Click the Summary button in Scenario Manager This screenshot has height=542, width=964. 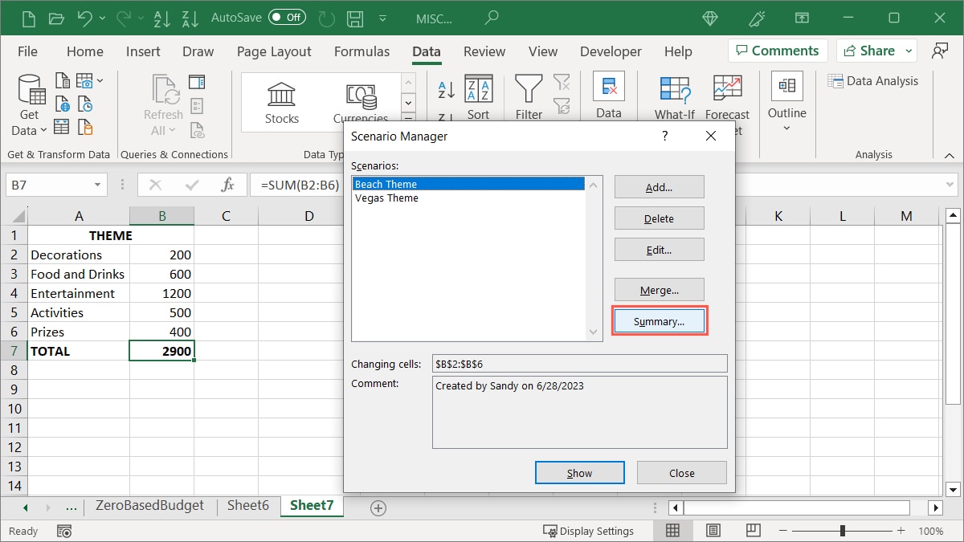tap(659, 320)
